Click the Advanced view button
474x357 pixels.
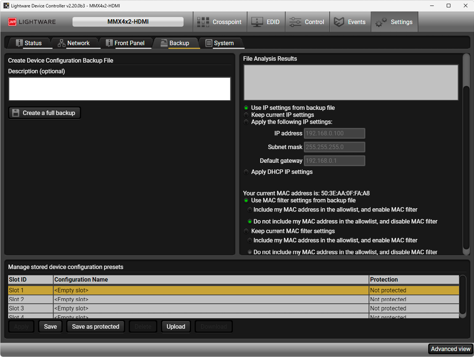point(450,349)
